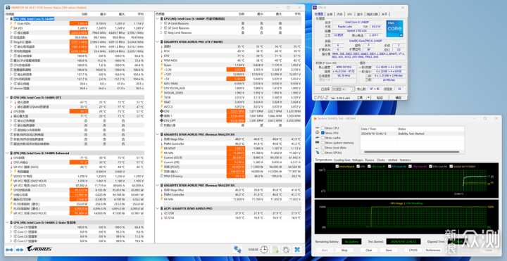Collapse the ACPI: GIGABYTE B760I AORUS PRO section
The width and height of the screenshot is (507, 261).
[x=158, y=208]
